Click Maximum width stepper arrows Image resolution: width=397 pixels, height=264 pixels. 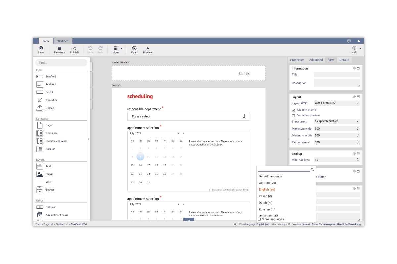(358, 129)
